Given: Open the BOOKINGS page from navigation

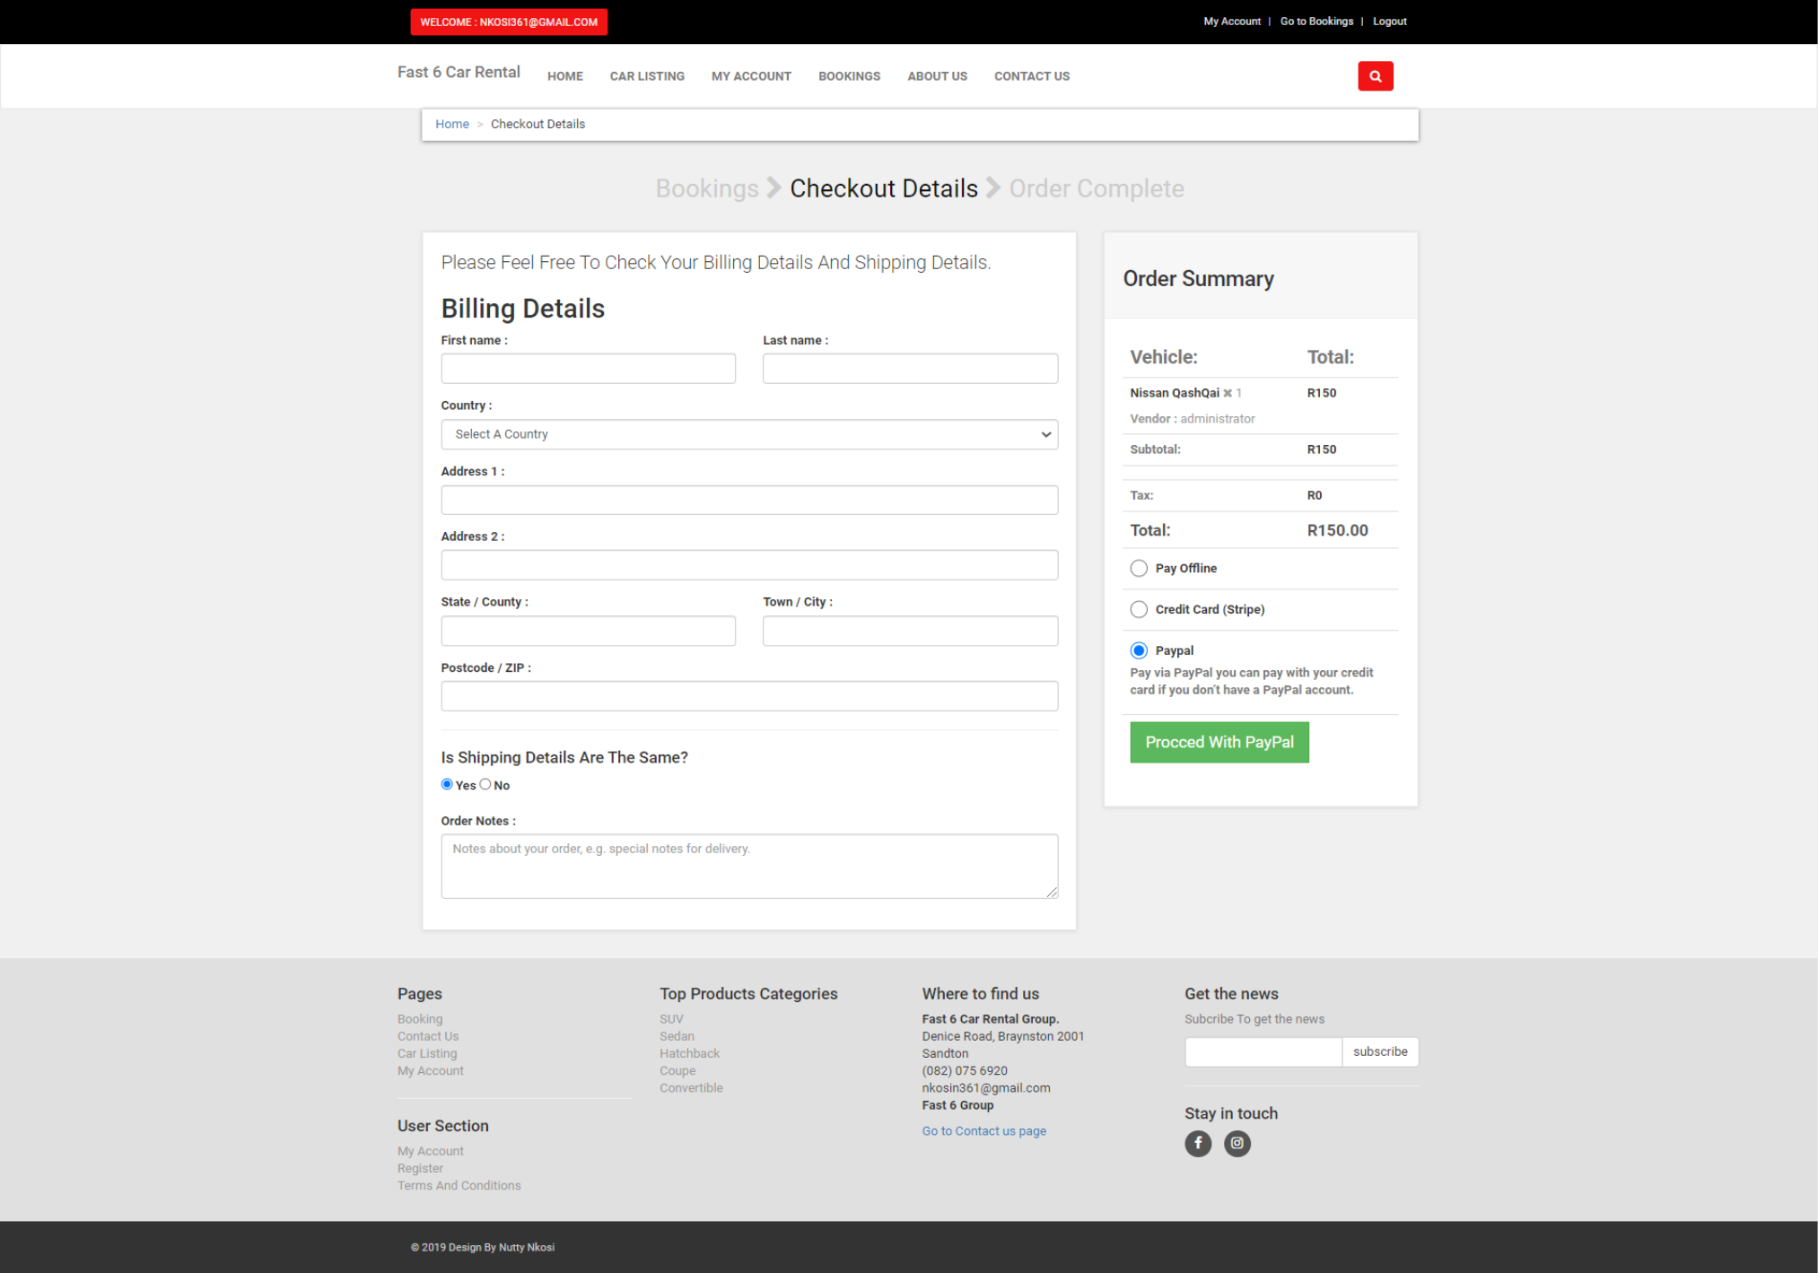Looking at the screenshot, I should point(849,76).
